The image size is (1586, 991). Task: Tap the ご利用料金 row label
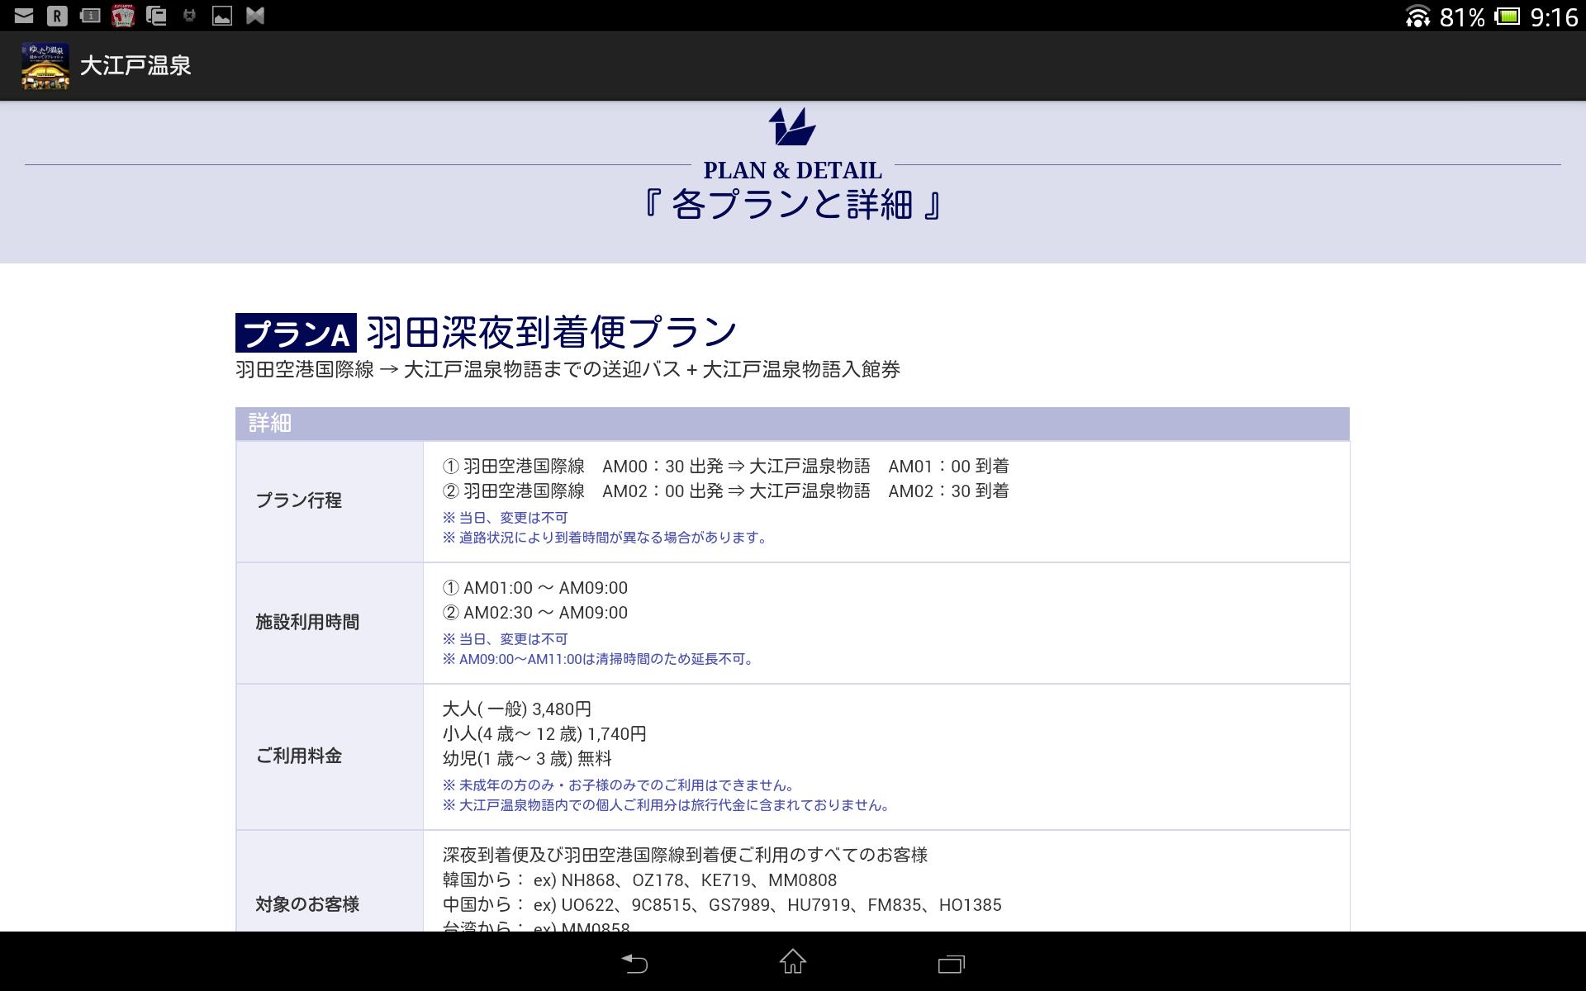click(298, 756)
